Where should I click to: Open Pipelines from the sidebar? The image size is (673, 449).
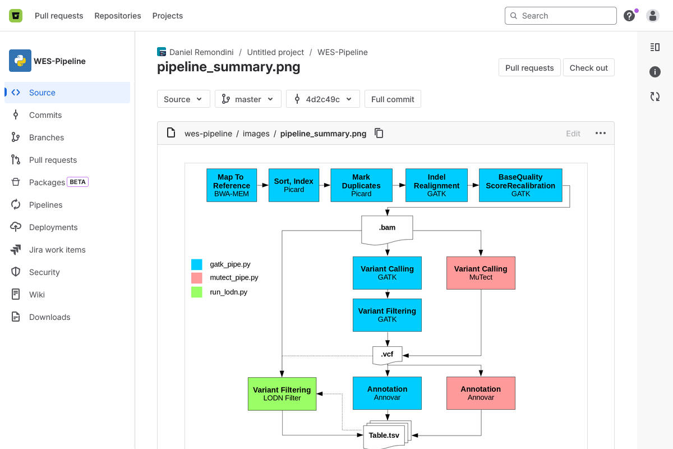point(45,204)
